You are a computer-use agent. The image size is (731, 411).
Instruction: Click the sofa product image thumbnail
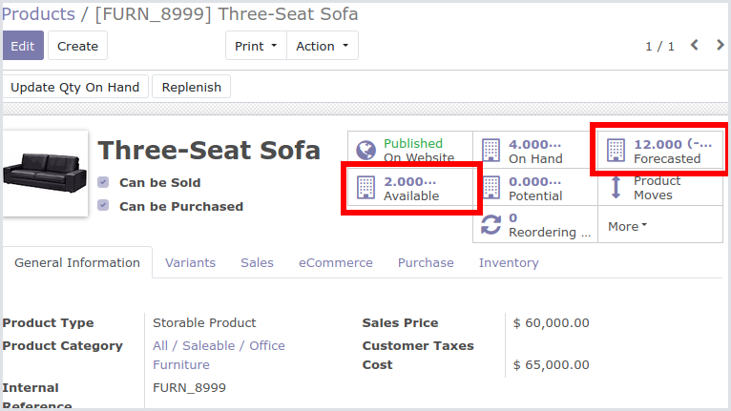(45, 173)
